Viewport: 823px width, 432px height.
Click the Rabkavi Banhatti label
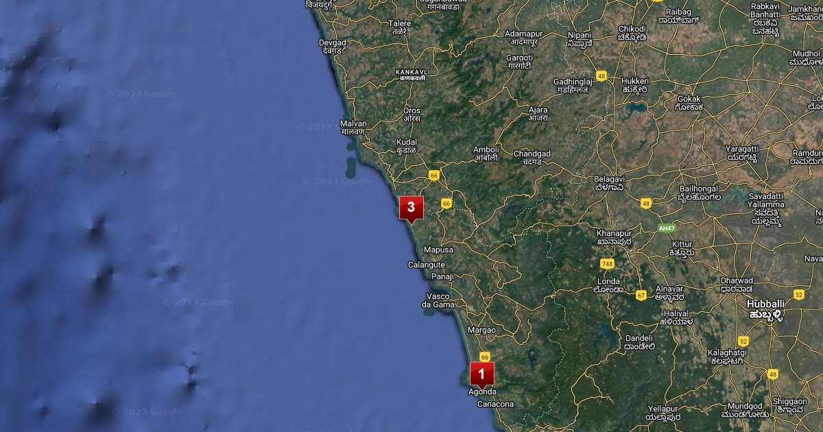[765, 19]
